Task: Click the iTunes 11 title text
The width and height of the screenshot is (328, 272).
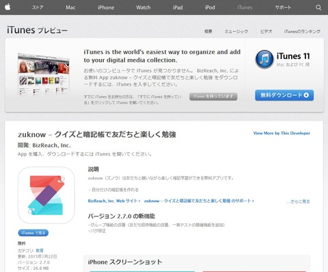Action: [x=293, y=56]
